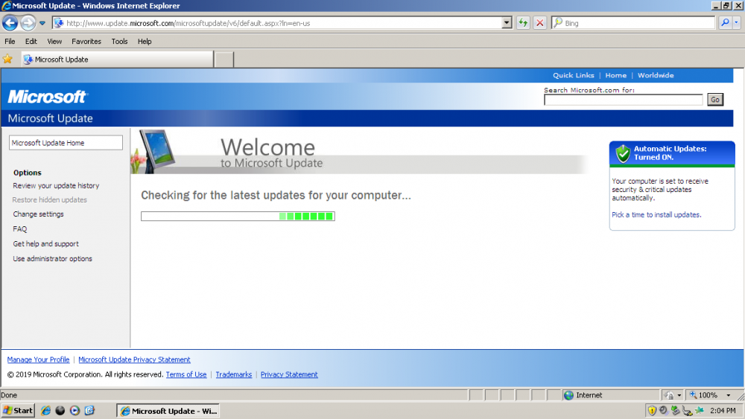Click the 2:04 PM system clock

[x=723, y=411]
